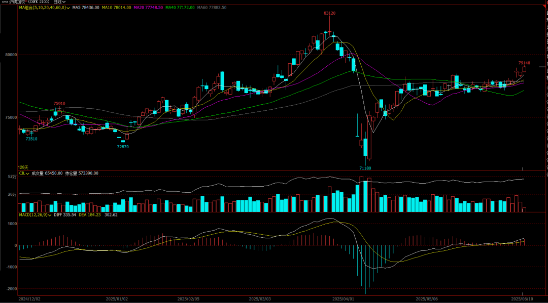This screenshot has height=303, width=548.
Task: Click the 302.62 MACD value
Action: (111, 215)
